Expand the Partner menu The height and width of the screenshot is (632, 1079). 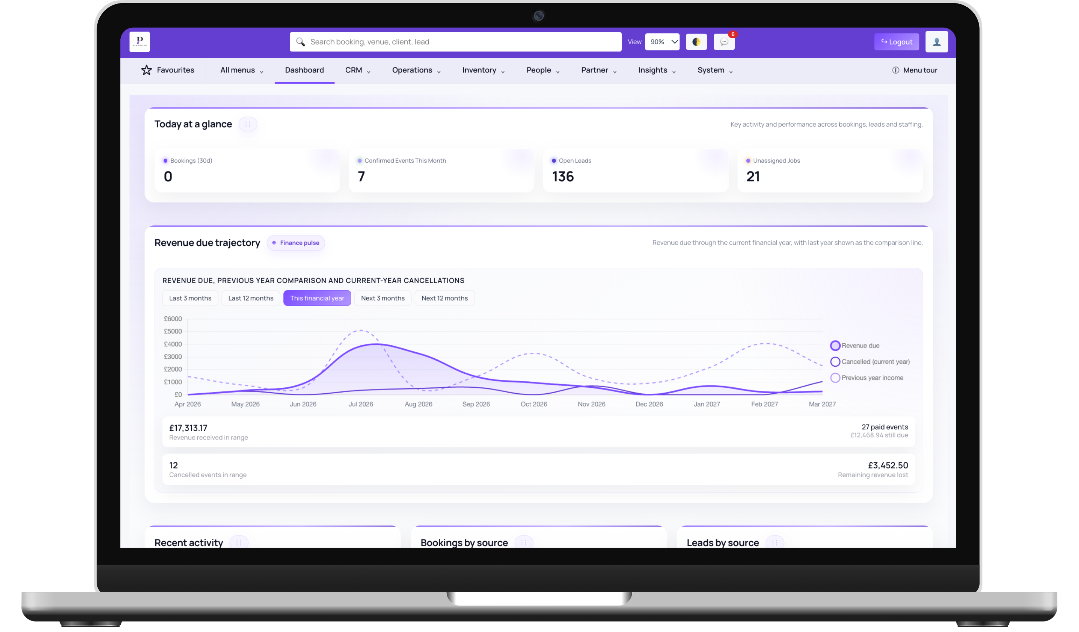click(599, 70)
